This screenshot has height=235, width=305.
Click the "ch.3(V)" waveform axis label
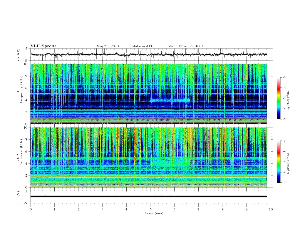(18, 197)
